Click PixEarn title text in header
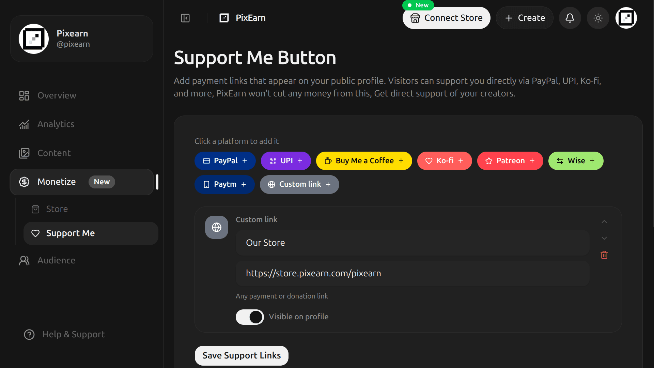654x368 pixels. coord(251,18)
